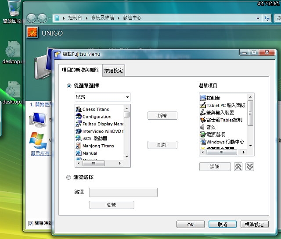The height and width of the screenshot is (239, 281).
Task: Click the 系統及維護 breadcrumb item
Action: [x=102, y=18]
